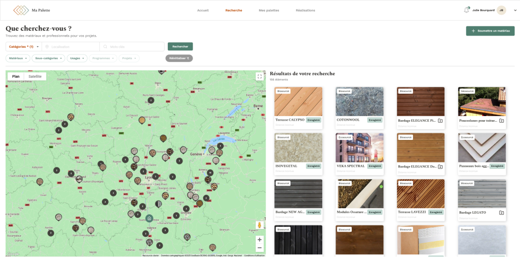Viewport: 520px width, 258px height.
Task: Switch map to Satellite view
Action: 35,76
